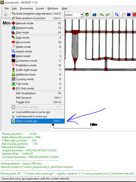
Task: Click the select mode rectangle toolbar icon
Action: (129, 15)
